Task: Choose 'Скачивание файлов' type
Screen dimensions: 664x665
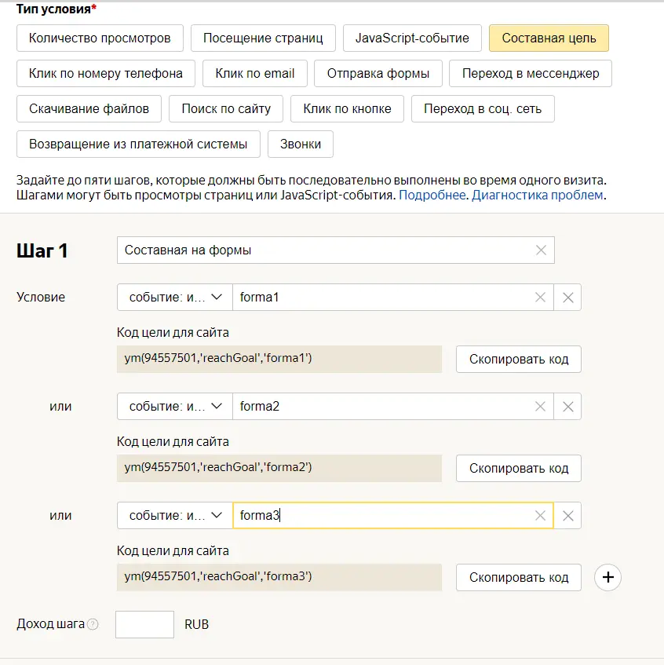Action: (89, 108)
